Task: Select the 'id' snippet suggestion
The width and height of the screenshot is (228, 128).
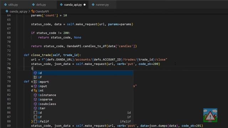Action: tap(83, 113)
